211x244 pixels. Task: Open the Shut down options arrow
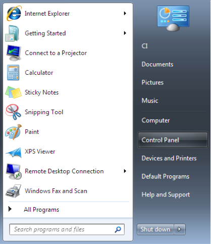point(180,229)
